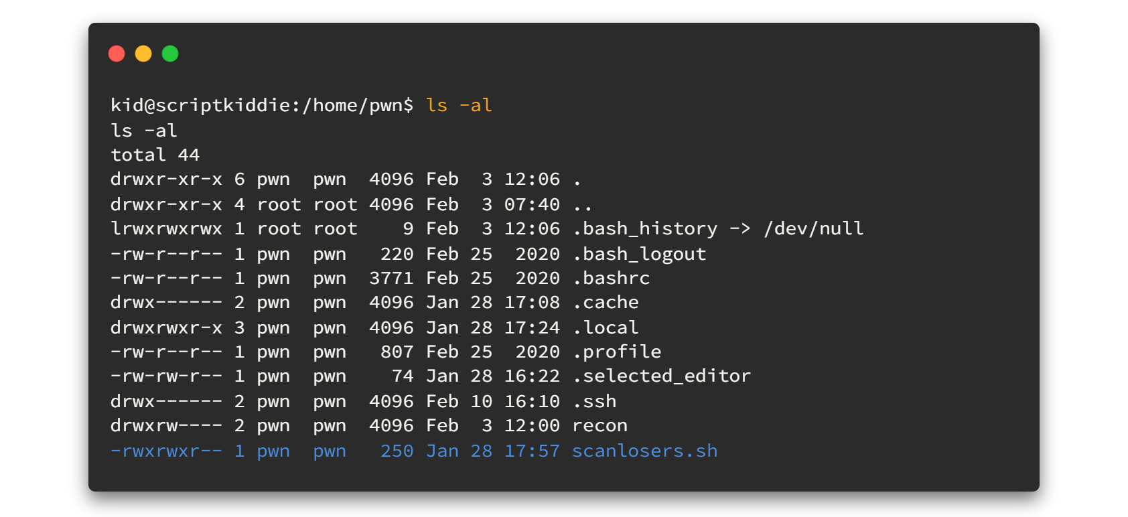
Task: Click the /dev/null symlink target
Action: (x=813, y=229)
